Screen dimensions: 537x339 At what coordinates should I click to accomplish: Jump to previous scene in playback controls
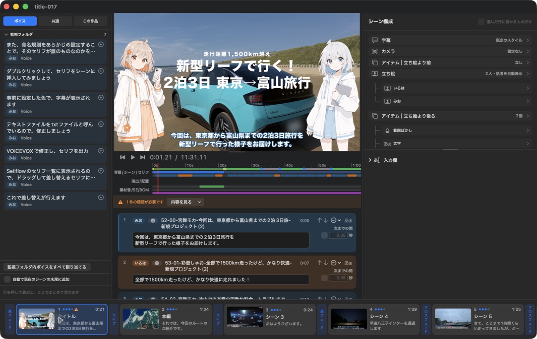click(122, 157)
